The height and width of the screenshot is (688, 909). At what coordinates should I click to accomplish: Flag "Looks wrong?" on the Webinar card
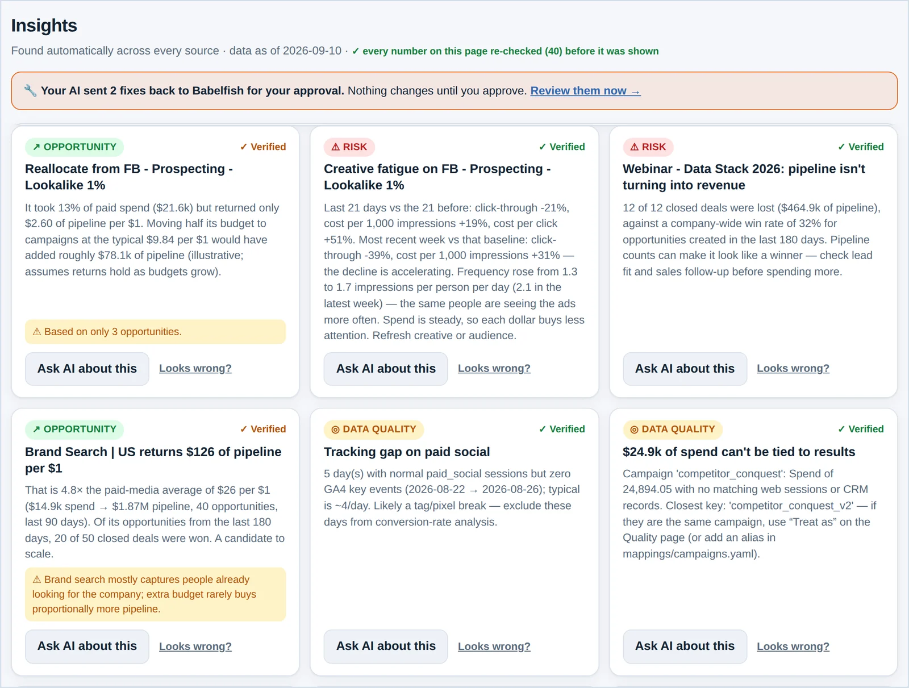point(793,368)
